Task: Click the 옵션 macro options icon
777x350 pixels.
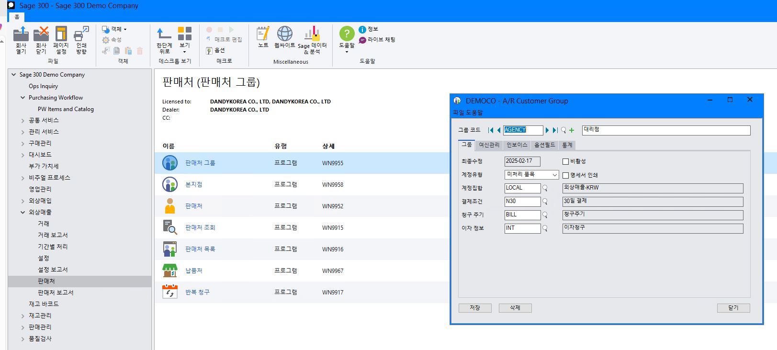Action: 209,50
